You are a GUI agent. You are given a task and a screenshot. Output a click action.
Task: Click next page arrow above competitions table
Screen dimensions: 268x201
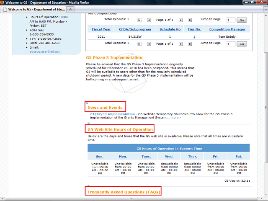click(180, 20)
